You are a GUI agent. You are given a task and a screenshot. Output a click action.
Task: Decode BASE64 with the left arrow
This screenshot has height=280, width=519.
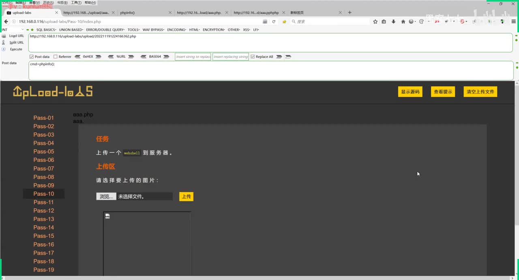(x=144, y=57)
